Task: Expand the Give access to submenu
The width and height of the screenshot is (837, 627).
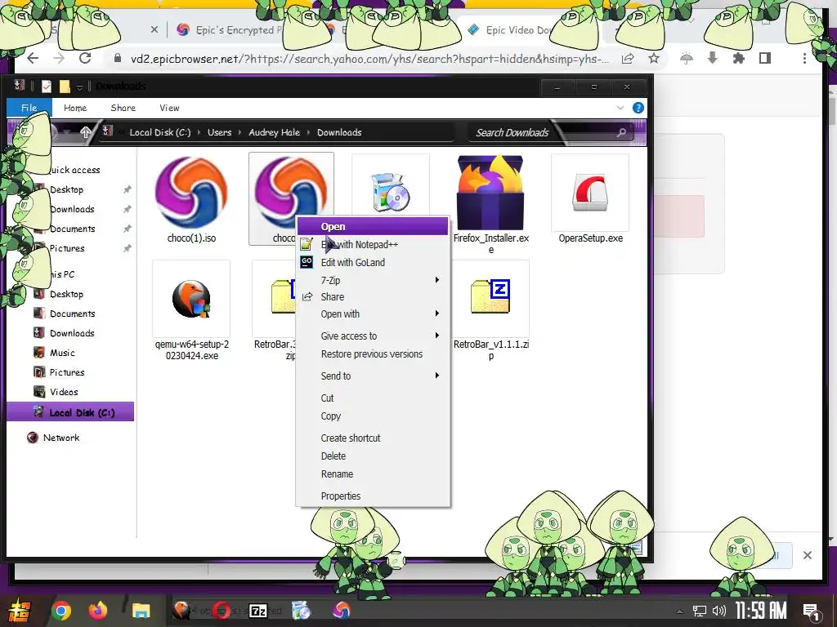Action: coord(373,336)
